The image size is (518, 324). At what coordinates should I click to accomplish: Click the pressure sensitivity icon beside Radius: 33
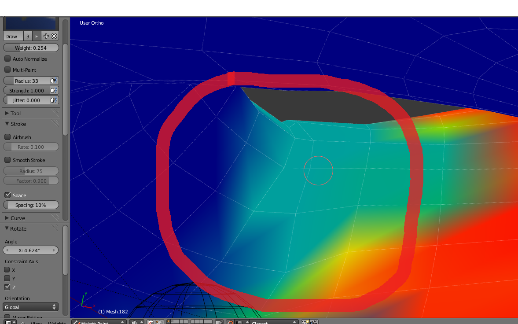tap(54, 81)
